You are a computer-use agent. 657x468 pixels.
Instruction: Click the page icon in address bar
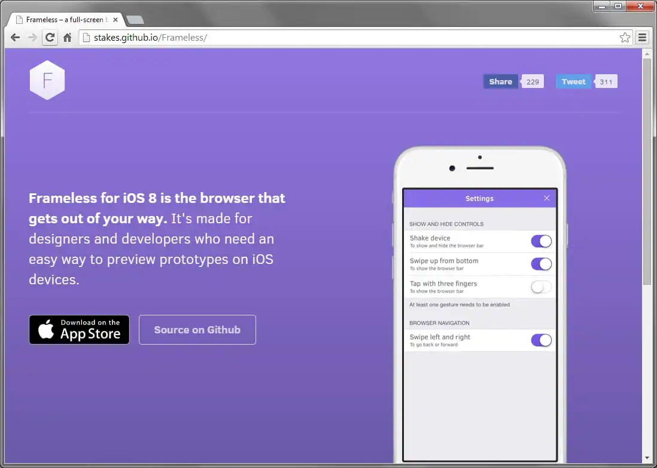[86, 38]
